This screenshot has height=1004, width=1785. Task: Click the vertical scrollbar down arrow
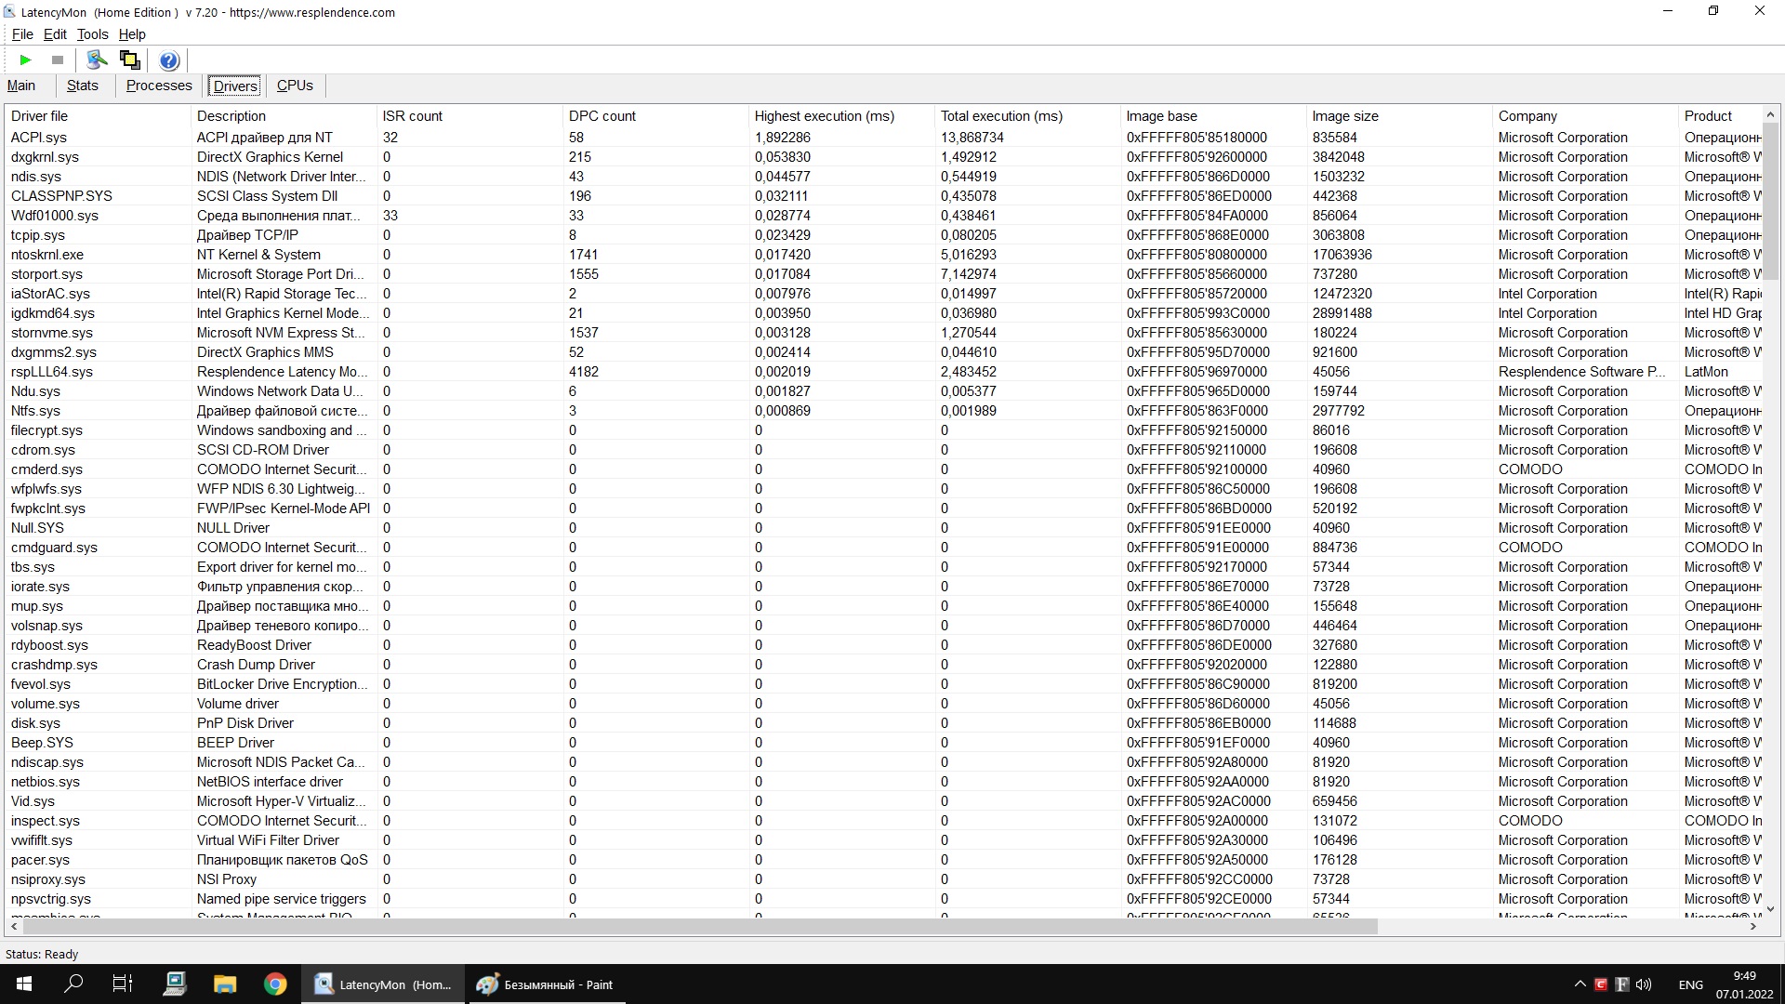click(1770, 908)
